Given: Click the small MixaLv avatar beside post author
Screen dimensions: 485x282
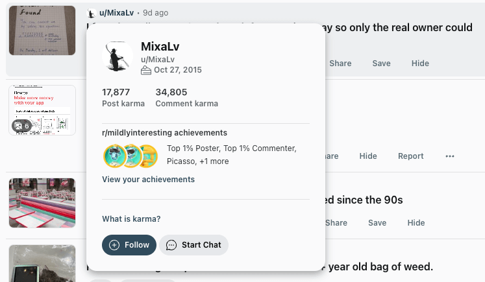Looking at the screenshot, I should pyautogui.click(x=92, y=13).
